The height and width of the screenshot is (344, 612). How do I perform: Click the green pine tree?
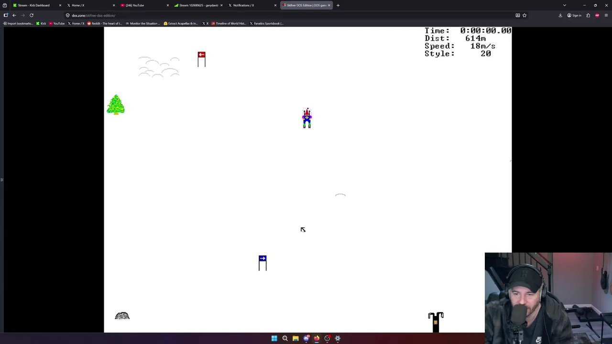tap(116, 105)
